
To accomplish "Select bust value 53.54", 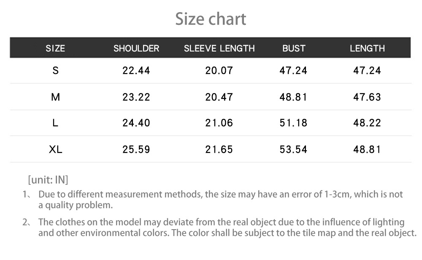I will pyautogui.click(x=293, y=149).
